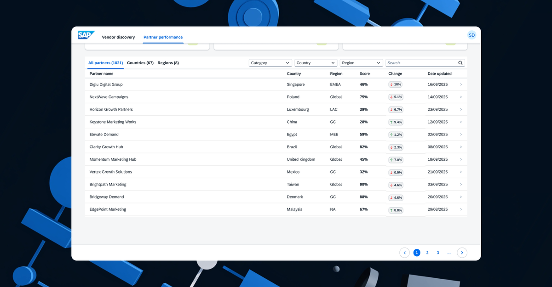This screenshot has width=552, height=287.
Task: Expand the Country filter dropdown
Action: point(316,63)
